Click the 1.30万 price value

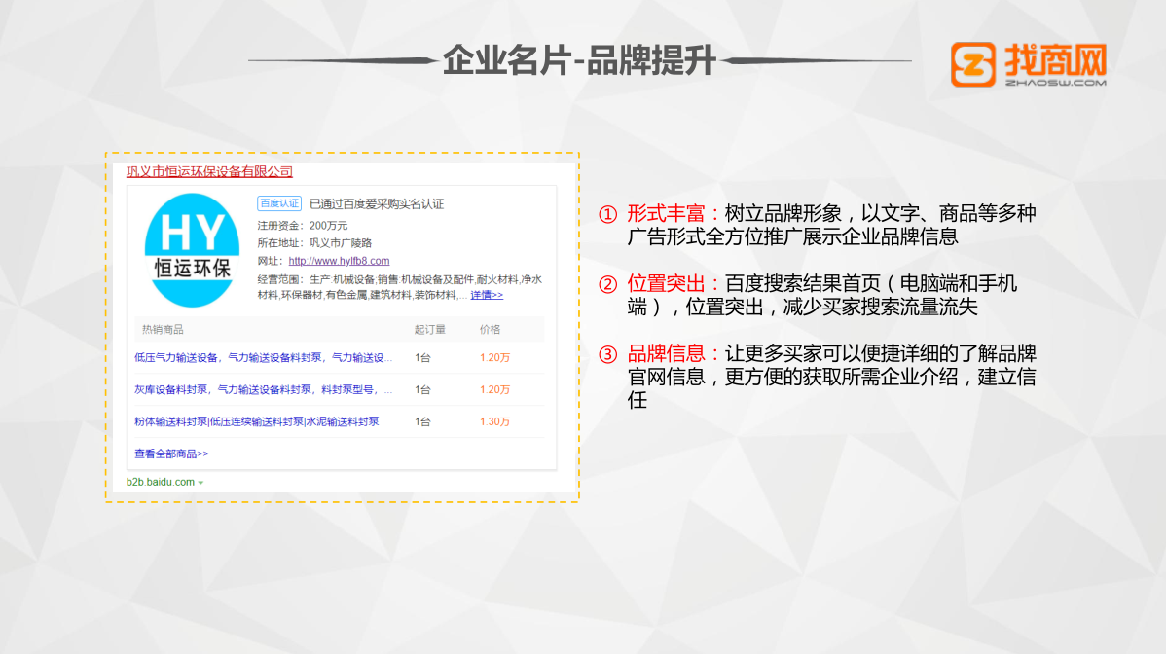pos(494,421)
